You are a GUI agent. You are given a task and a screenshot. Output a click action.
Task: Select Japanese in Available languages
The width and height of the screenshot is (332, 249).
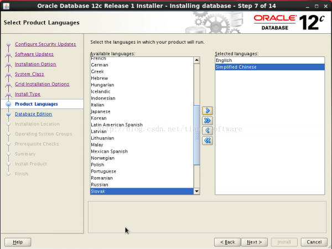click(142, 112)
